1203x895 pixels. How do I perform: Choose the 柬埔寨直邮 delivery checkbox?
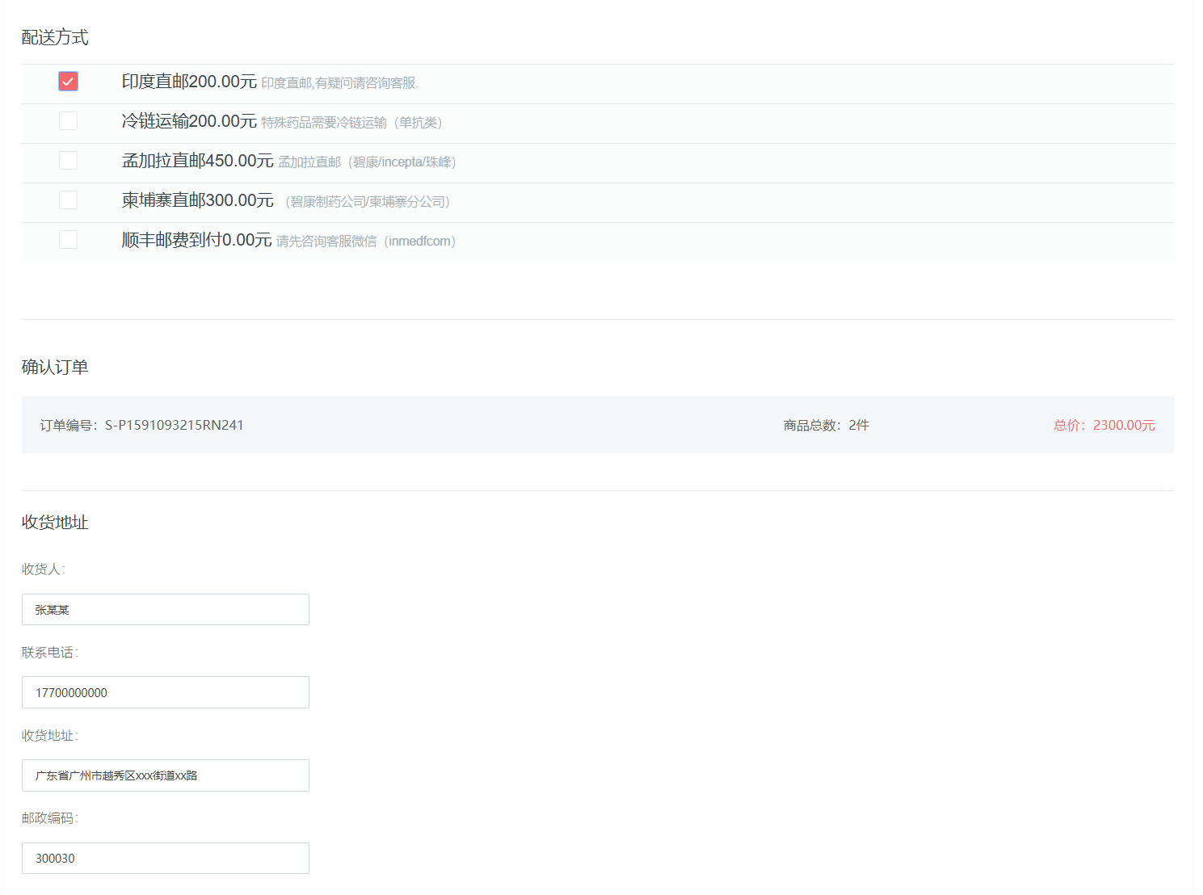[x=69, y=200]
